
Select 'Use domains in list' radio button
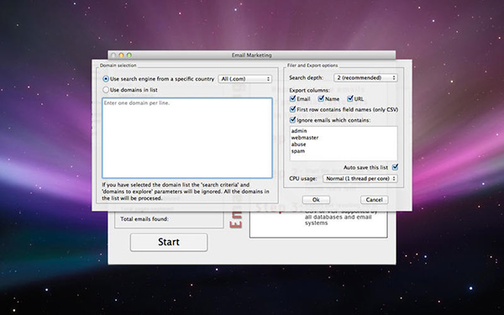[106, 90]
